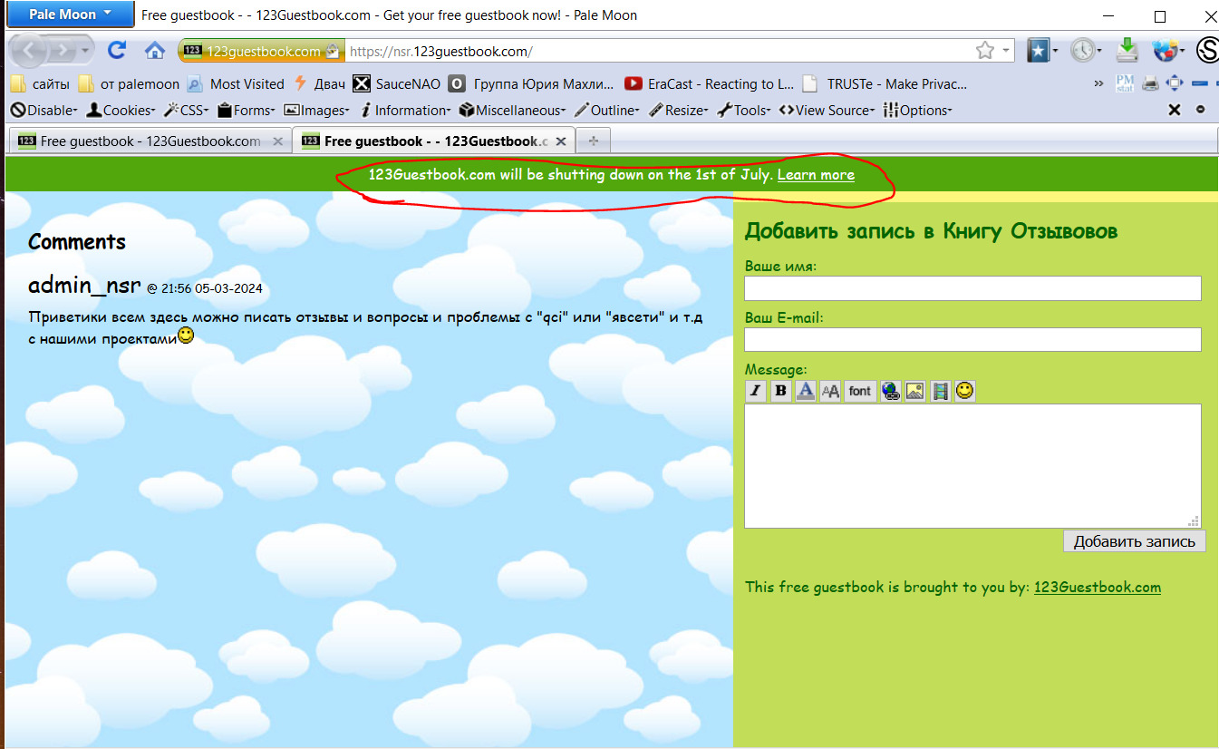Open the Most Visited bookmarks list

pos(236,83)
